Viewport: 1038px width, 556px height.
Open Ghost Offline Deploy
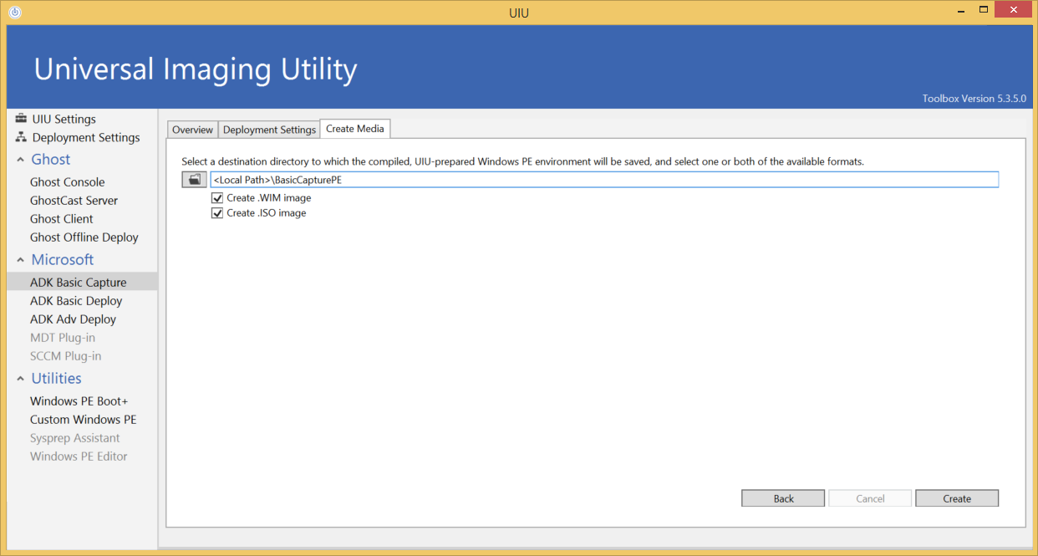click(84, 237)
